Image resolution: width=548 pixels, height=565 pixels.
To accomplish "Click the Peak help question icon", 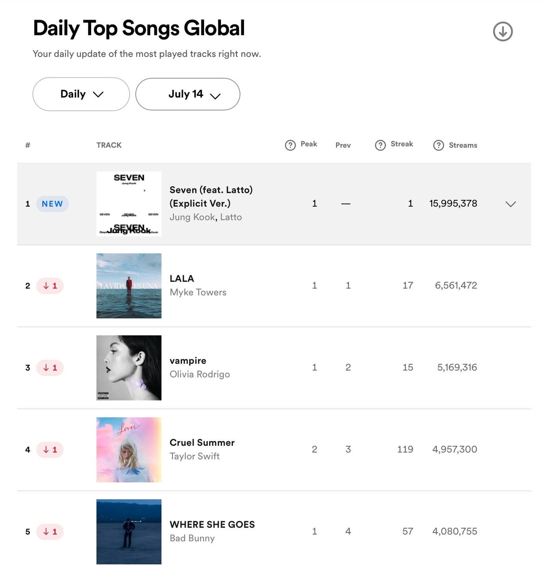I will 290,145.
